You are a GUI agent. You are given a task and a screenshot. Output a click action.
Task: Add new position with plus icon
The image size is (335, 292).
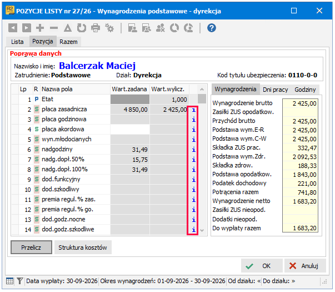[x=40, y=28]
